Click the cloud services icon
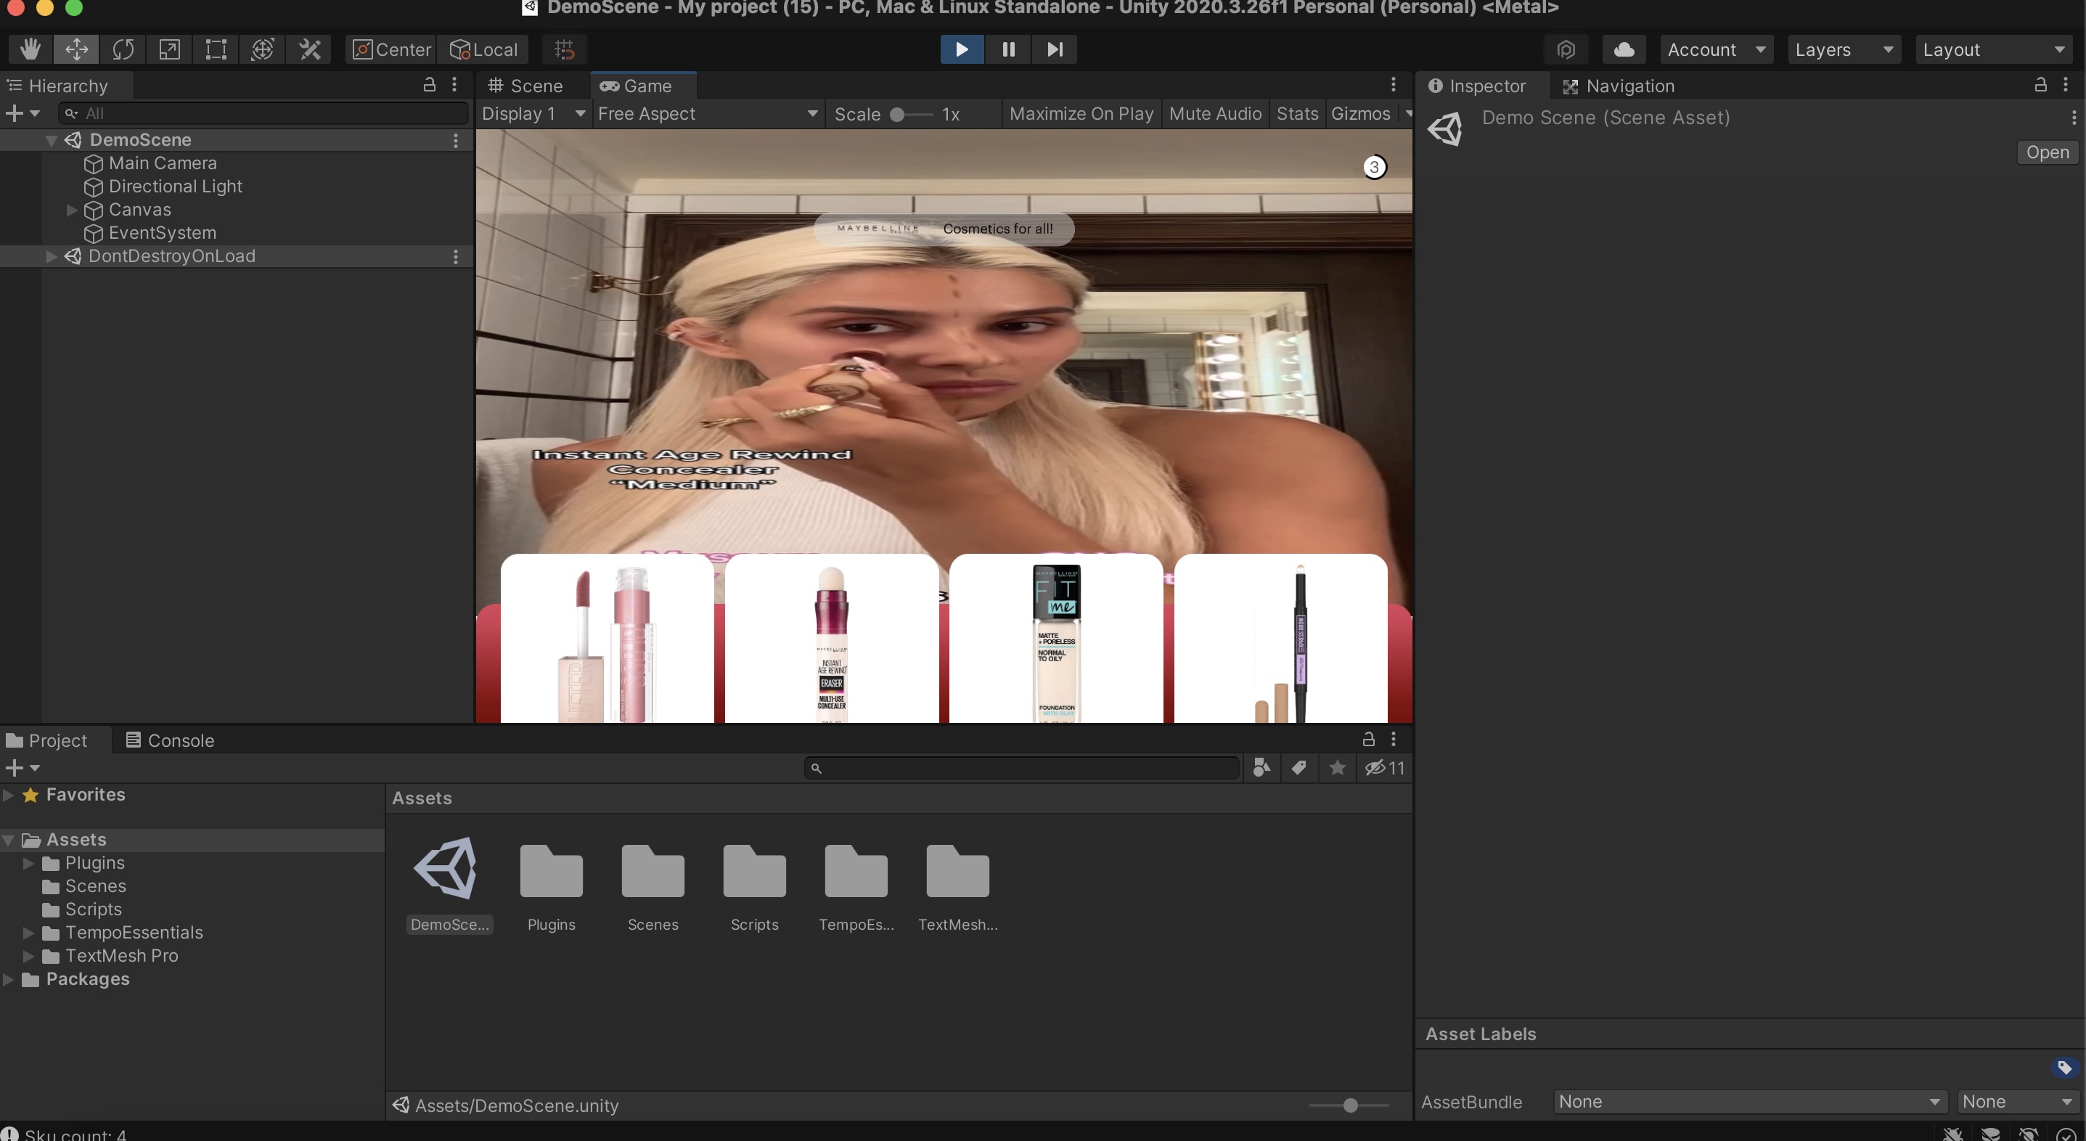The image size is (2086, 1141). [1623, 49]
